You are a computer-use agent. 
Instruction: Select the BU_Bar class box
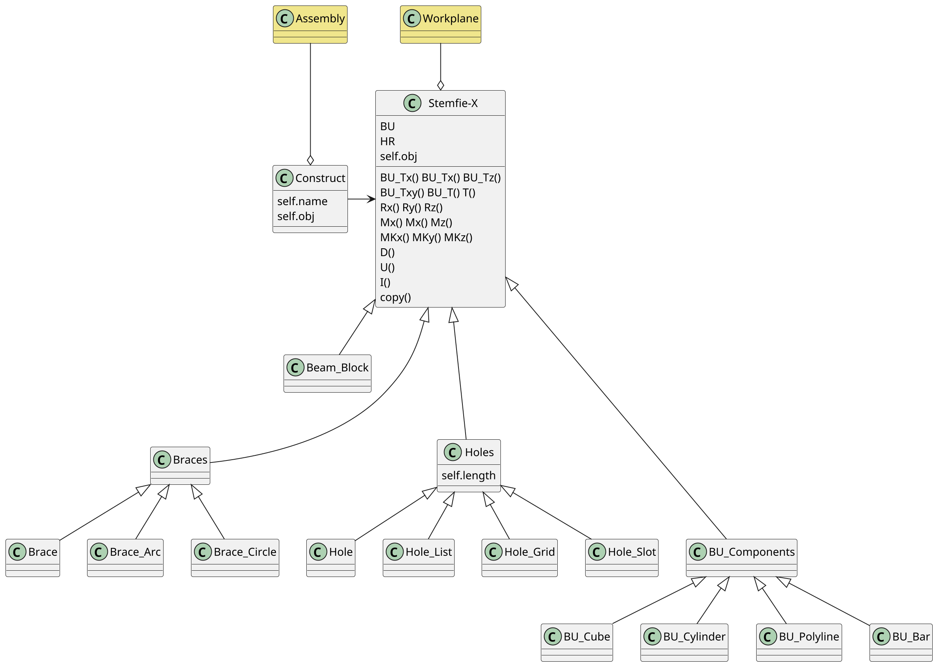point(901,643)
